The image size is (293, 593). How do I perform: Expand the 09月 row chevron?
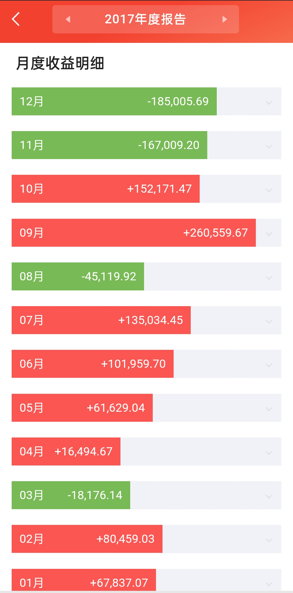pos(269,233)
